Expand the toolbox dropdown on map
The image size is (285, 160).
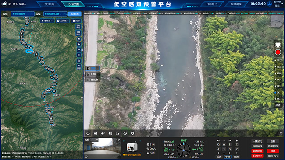pyautogui.click(x=63, y=21)
